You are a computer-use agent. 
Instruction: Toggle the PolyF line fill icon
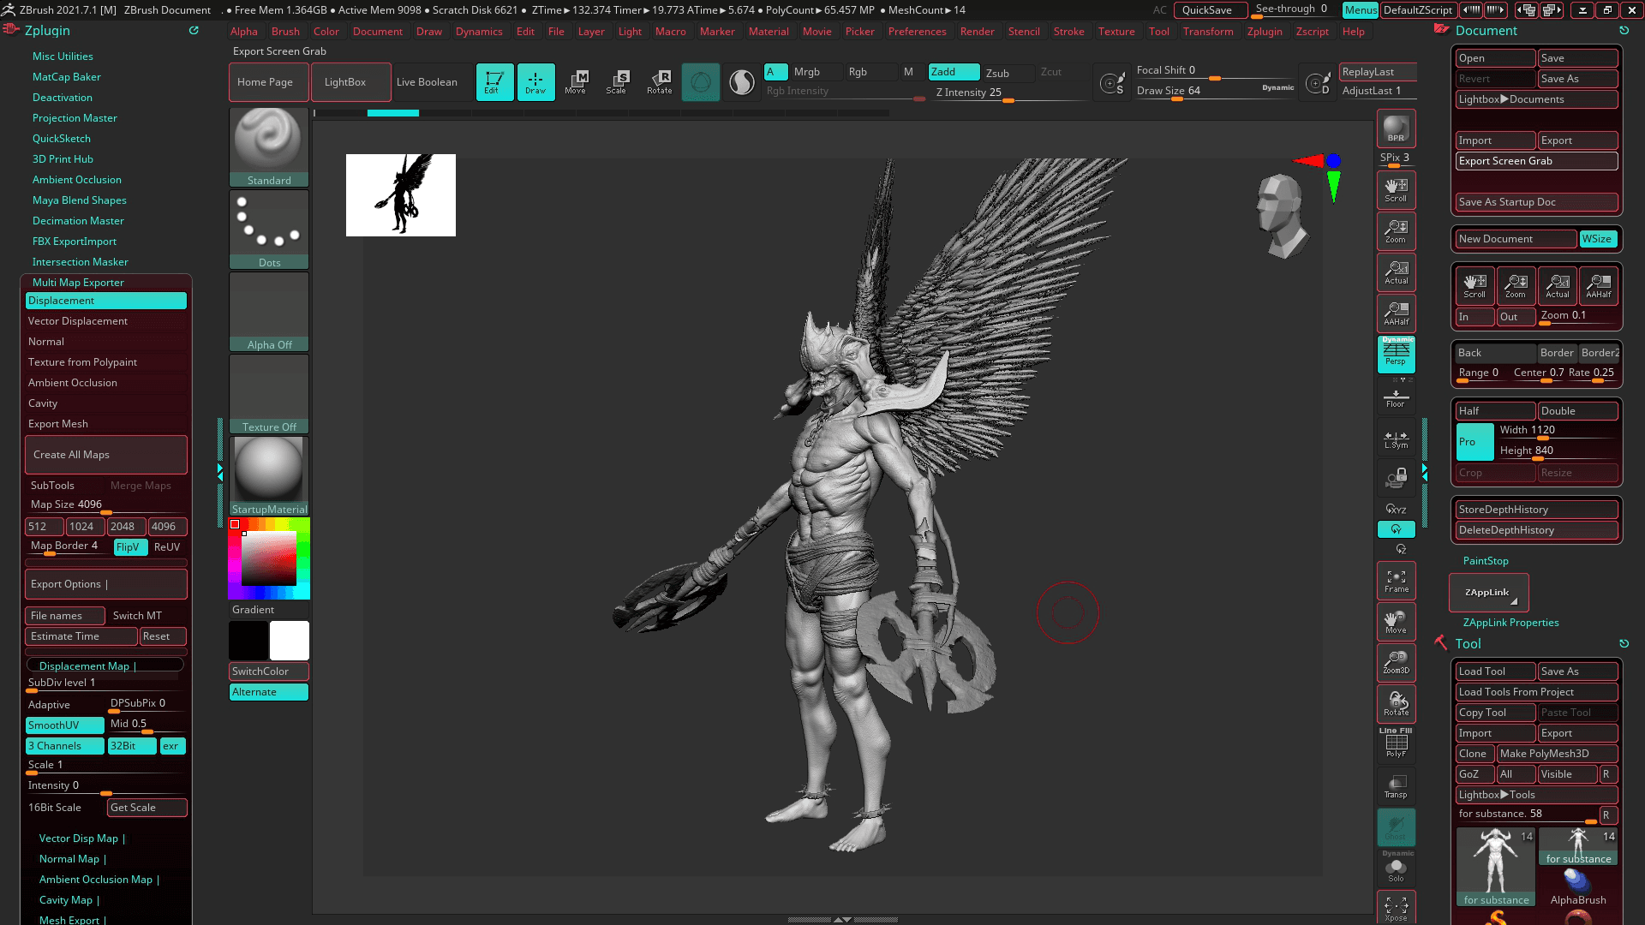tap(1396, 743)
